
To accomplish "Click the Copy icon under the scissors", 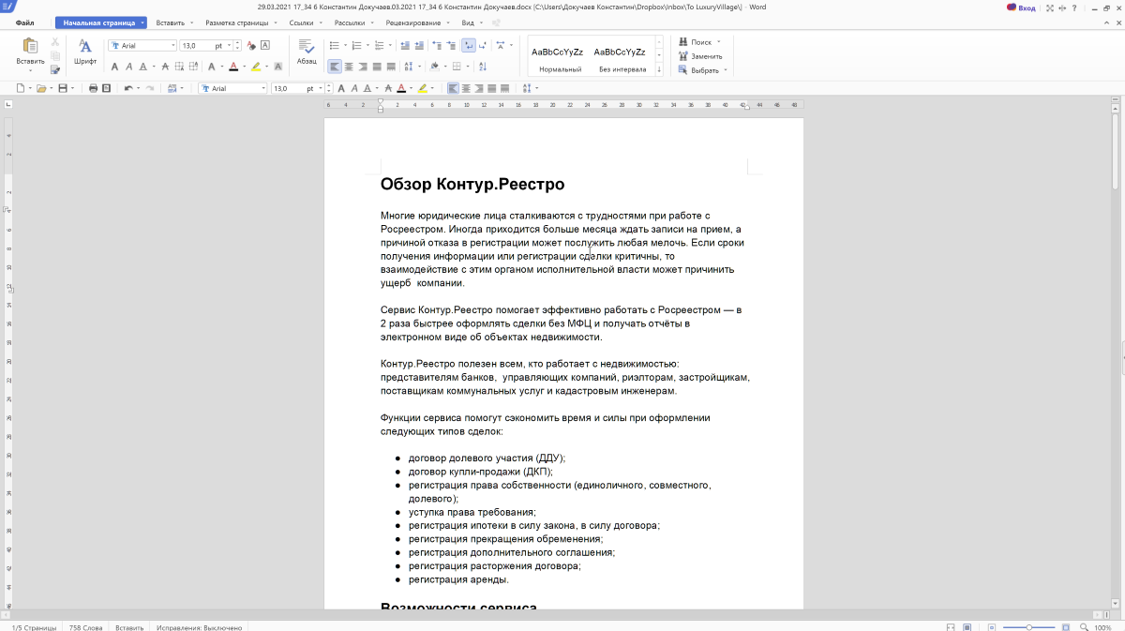I will point(55,55).
